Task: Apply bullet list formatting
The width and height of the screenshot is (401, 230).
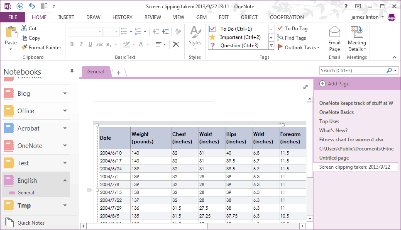Action: (124, 31)
